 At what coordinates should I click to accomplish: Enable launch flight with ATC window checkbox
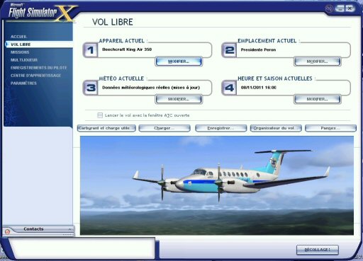pos(100,115)
